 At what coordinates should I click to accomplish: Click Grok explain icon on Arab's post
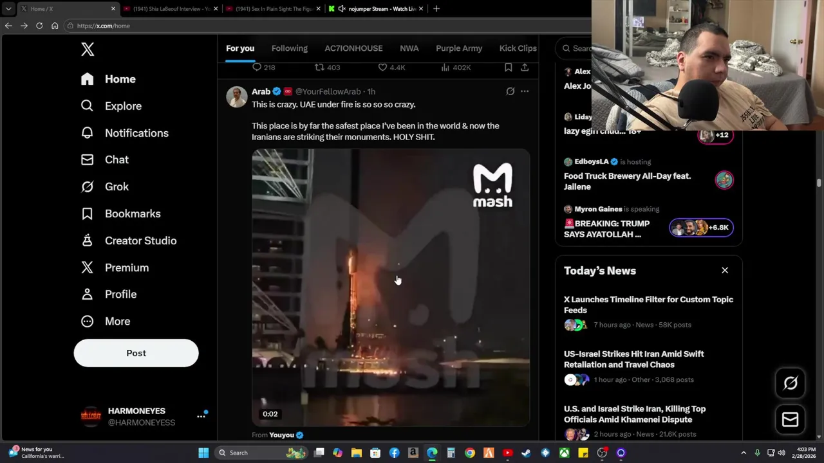pos(510,91)
